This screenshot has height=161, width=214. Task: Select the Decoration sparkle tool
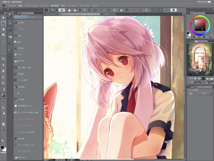coord(3,102)
